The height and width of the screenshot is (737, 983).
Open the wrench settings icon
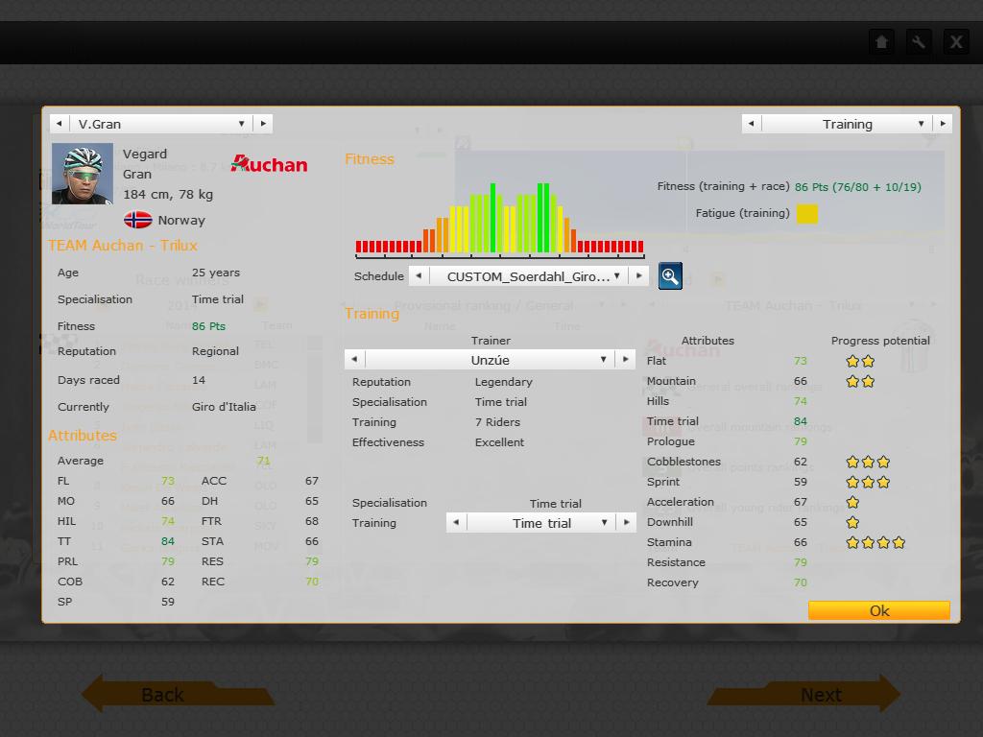[919, 41]
